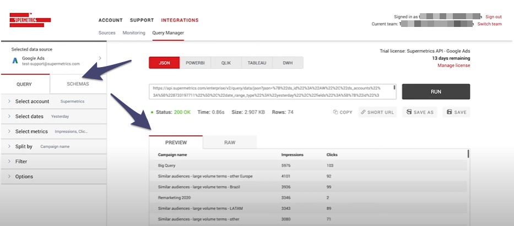Click the link icon in SHORT URL
Viewport: 514px width, 226px height.
[x=363, y=112]
